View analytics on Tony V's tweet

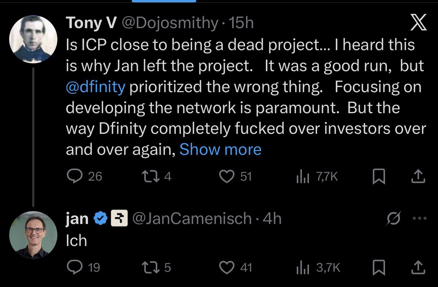pyautogui.click(x=302, y=177)
